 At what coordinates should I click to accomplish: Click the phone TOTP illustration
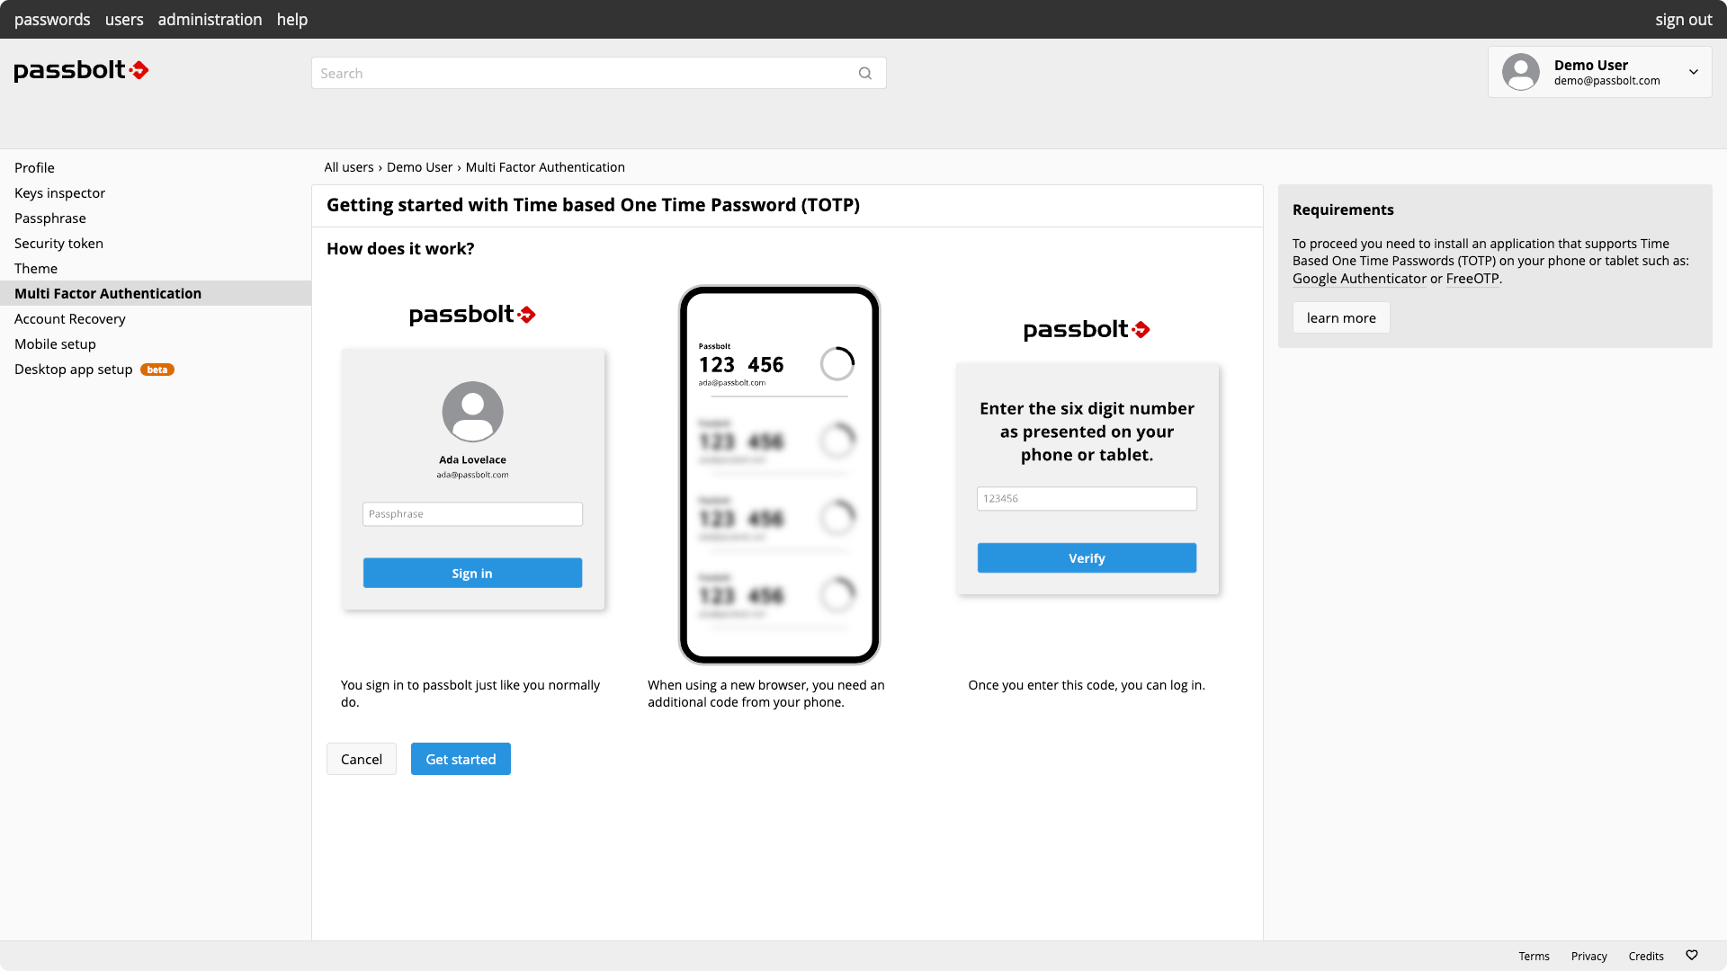point(779,475)
